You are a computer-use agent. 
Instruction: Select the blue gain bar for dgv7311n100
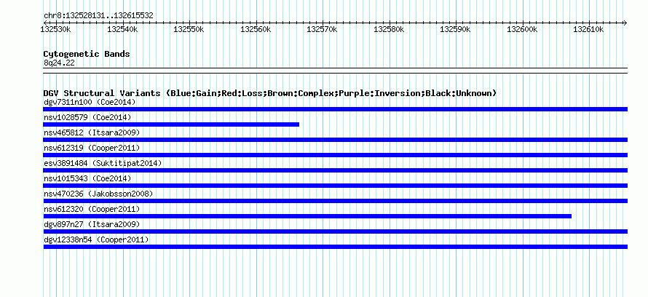(x=335, y=109)
